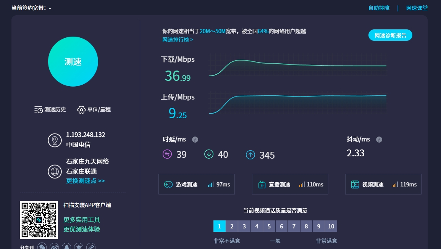Click the Weibo share icon

point(54,247)
